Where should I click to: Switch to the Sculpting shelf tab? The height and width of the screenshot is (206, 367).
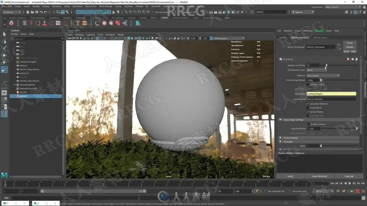pyautogui.click(x=54, y=18)
